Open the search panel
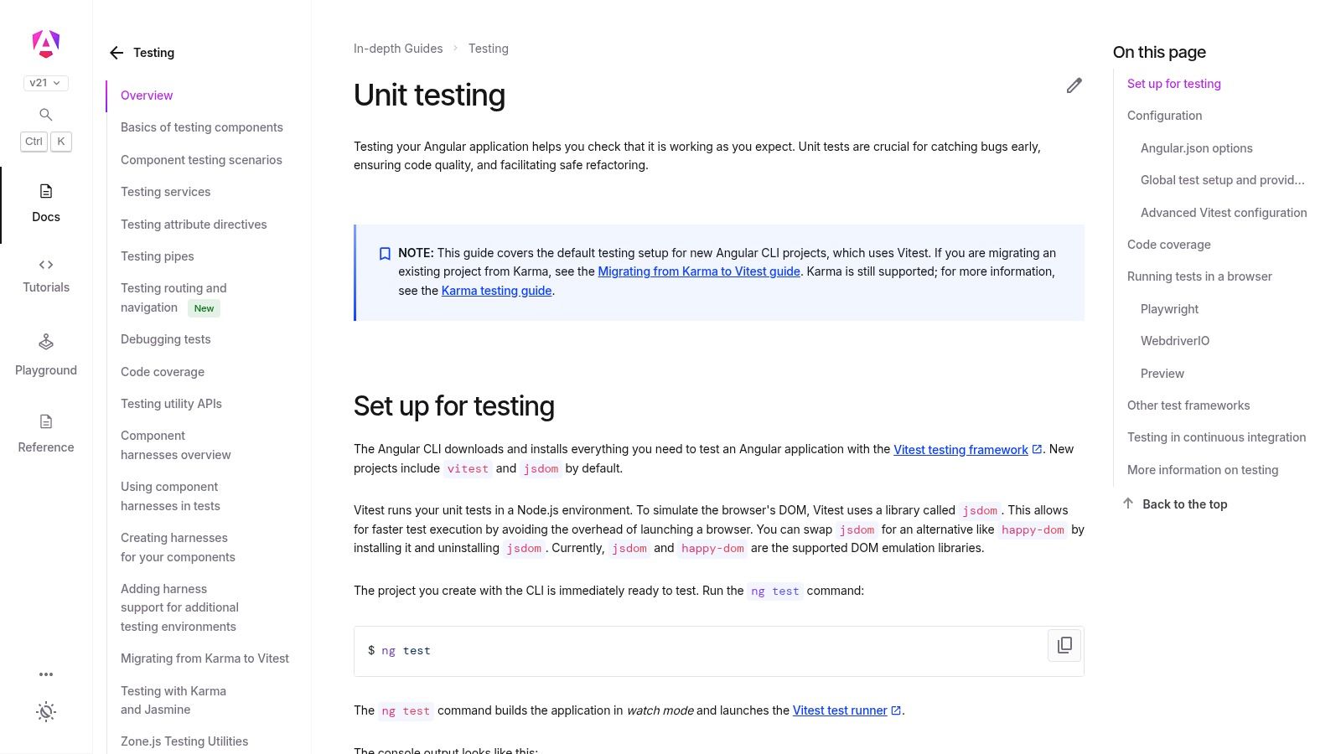 click(45, 115)
